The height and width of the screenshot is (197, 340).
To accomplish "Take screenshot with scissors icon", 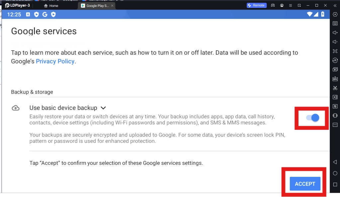I will (335, 88).
